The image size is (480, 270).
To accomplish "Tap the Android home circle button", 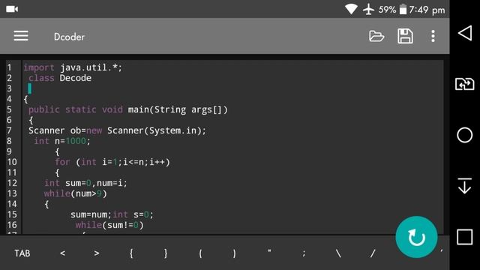I will click(x=465, y=135).
